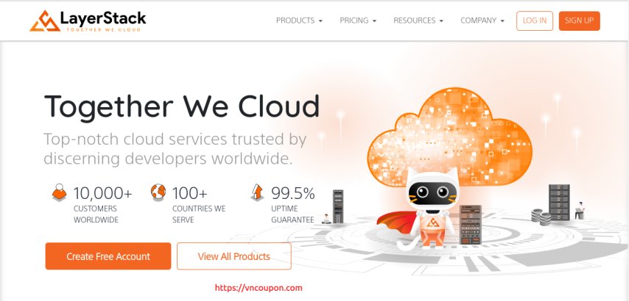Open the Company menu

click(482, 21)
